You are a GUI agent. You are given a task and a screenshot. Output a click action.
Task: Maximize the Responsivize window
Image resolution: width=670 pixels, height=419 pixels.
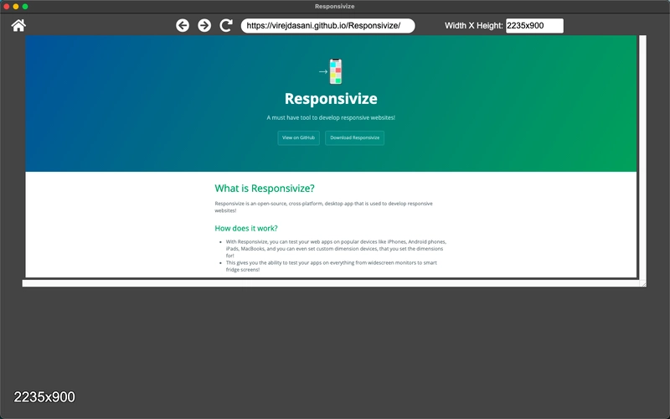point(25,7)
